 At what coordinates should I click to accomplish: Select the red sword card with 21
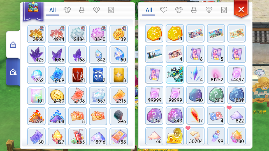click(78, 75)
